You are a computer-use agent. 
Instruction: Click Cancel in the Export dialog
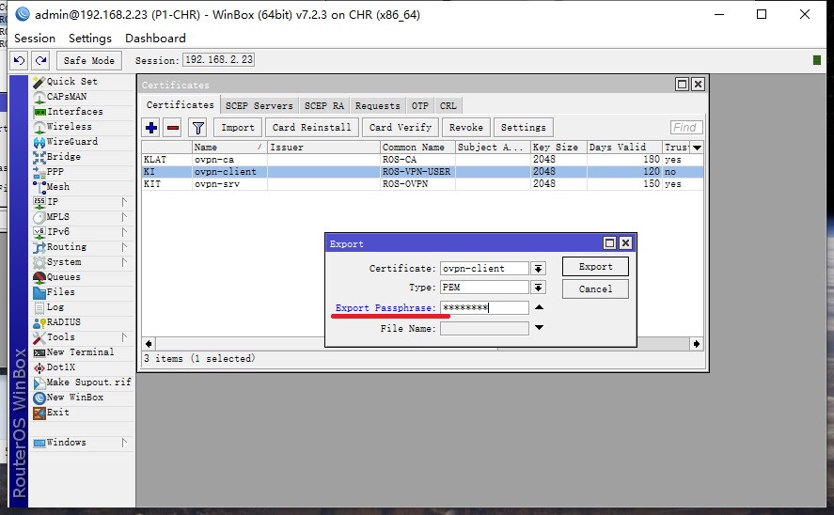(x=595, y=289)
